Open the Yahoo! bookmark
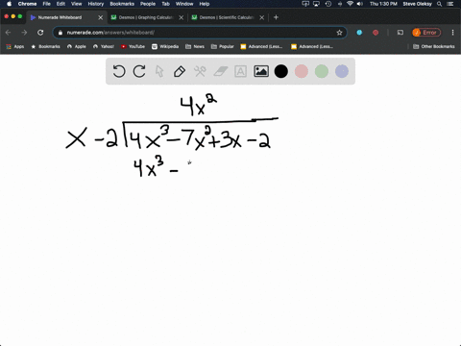Image resolution: width=461 pixels, height=346 pixels. click(x=104, y=46)
